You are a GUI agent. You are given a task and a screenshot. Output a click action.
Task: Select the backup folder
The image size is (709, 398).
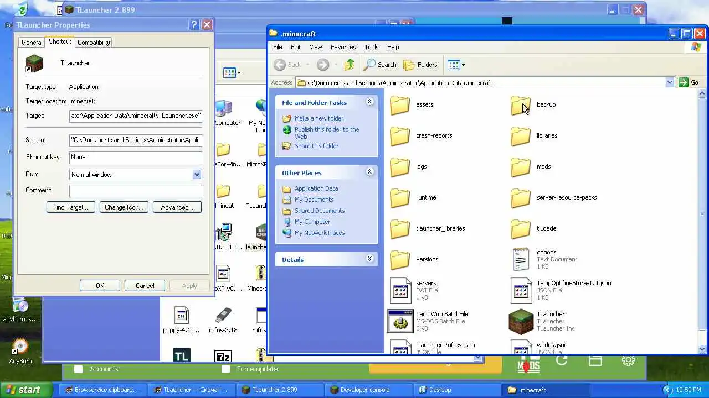[533, 104]
